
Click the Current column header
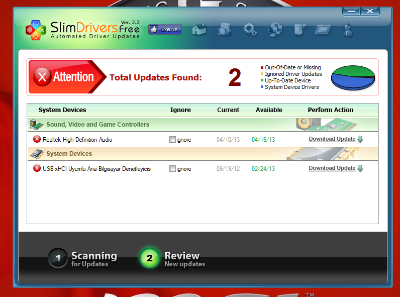point(228,110)
